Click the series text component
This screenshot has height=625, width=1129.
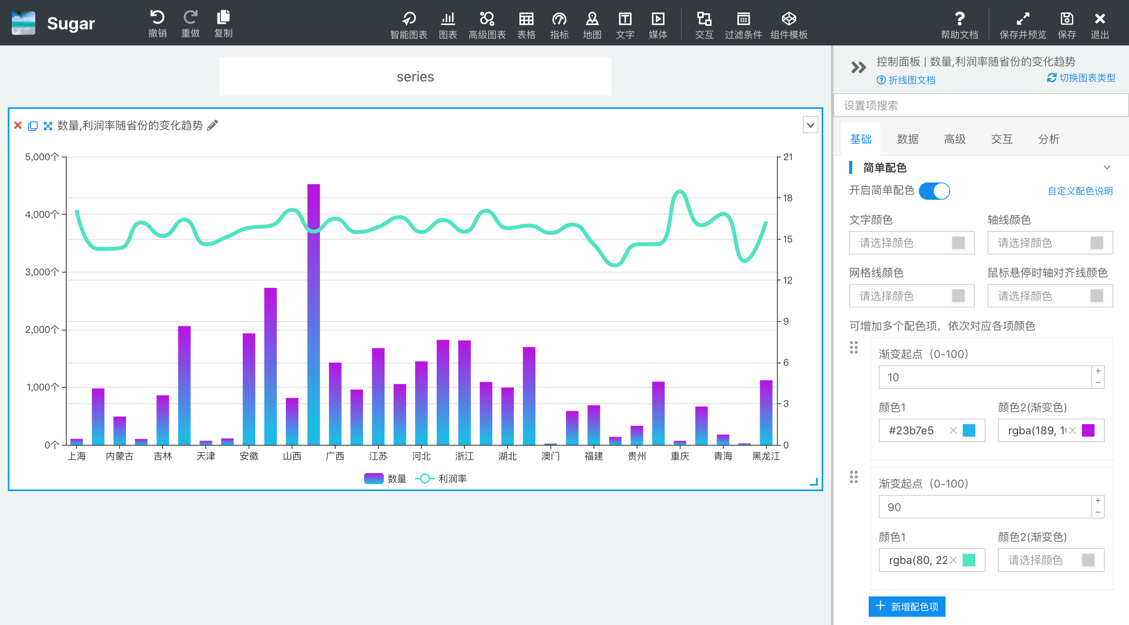click(415, 77)
